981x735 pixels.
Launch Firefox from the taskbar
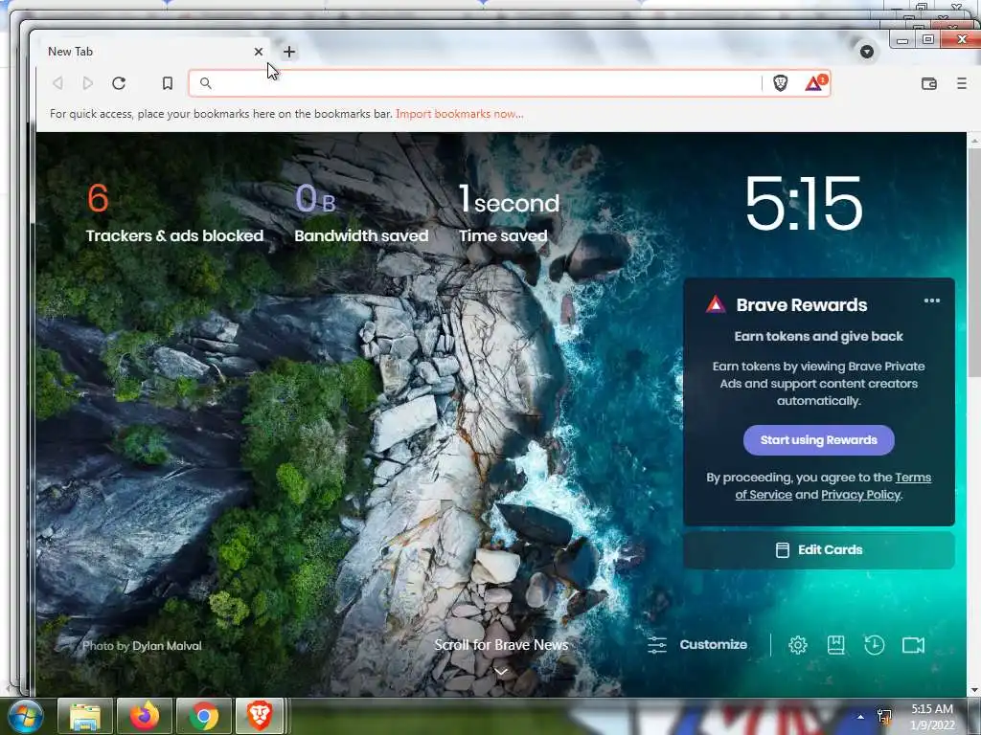click(x=145, y=716)
